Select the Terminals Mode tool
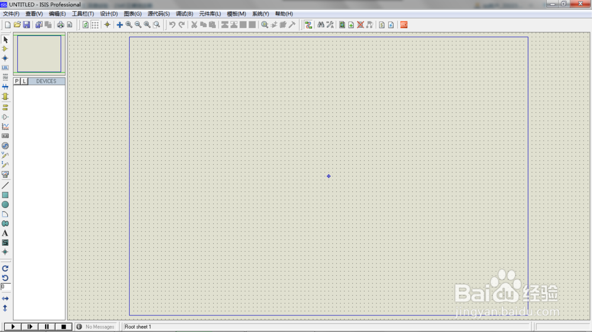 tap(5, 108)
